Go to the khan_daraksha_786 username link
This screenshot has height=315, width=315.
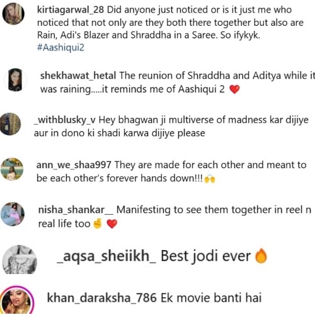point(102,298)
